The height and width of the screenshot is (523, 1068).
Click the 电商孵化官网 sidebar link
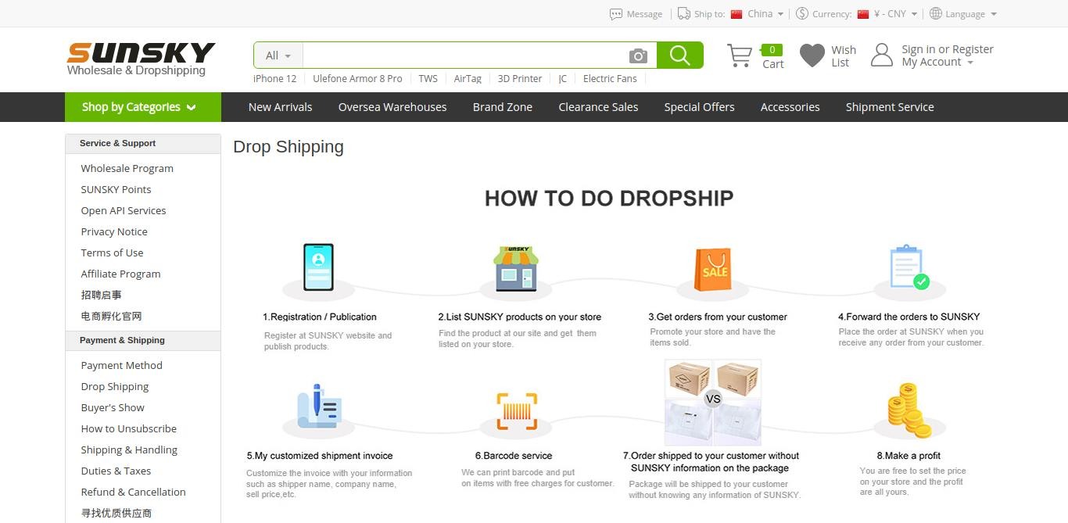point(111,316)
